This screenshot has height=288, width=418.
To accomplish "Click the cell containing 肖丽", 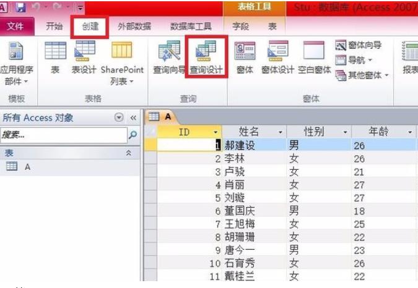I will pos(255,185).
